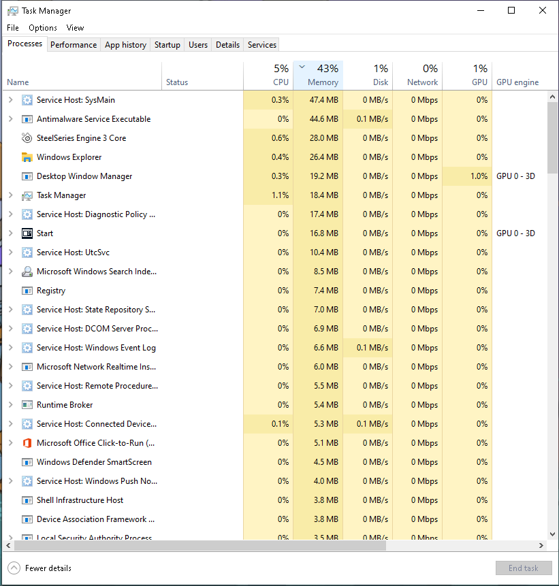
Task: Click the Task Manager title bar icon
Action: (x=12, y=11)
